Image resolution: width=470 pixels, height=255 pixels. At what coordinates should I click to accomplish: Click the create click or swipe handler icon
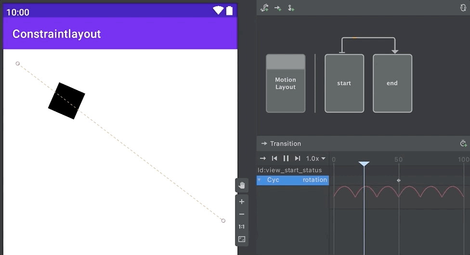[x=291, y=8]
